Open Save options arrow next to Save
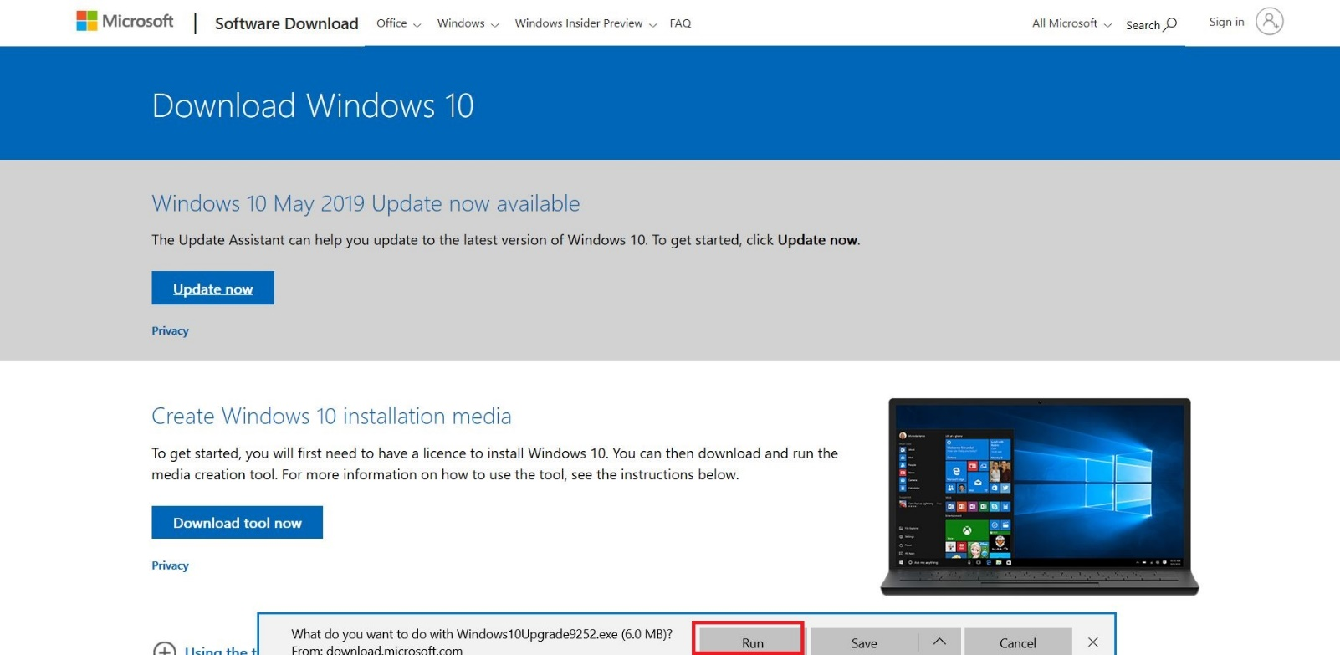Screen dimensions: 1340x655 (939, 642)
